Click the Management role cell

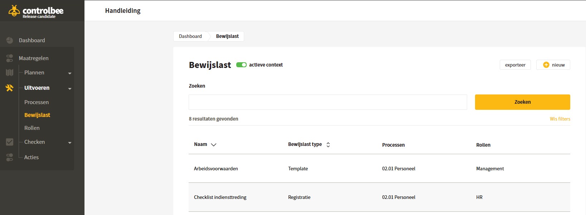(x=490, y=168)
